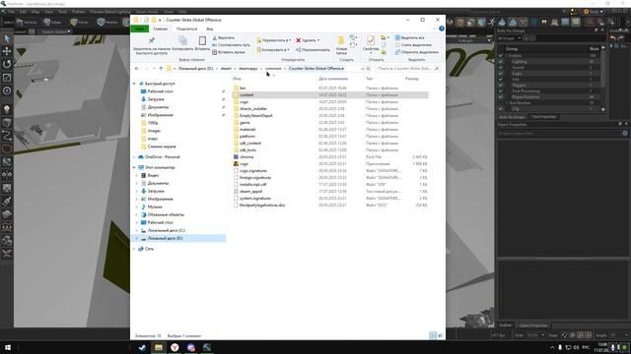Click Copy path (Скопировать путь) in ribbon
Screen dimensions: 631x354
click(231, 45)
